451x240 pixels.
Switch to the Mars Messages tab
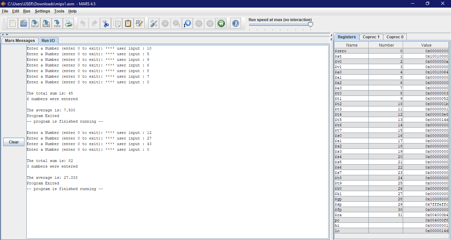20,41
